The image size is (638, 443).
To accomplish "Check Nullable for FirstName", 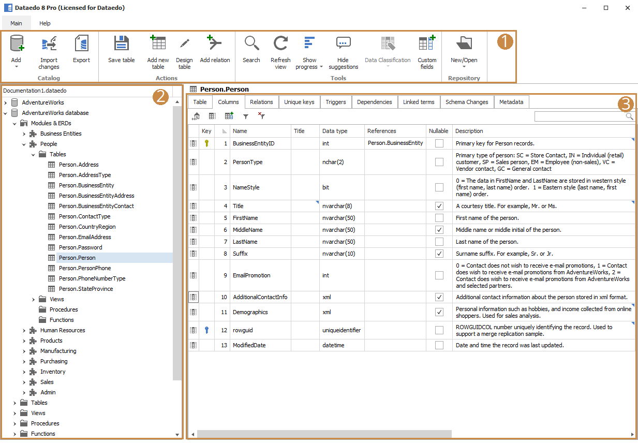I will click(x=439, y=218).
